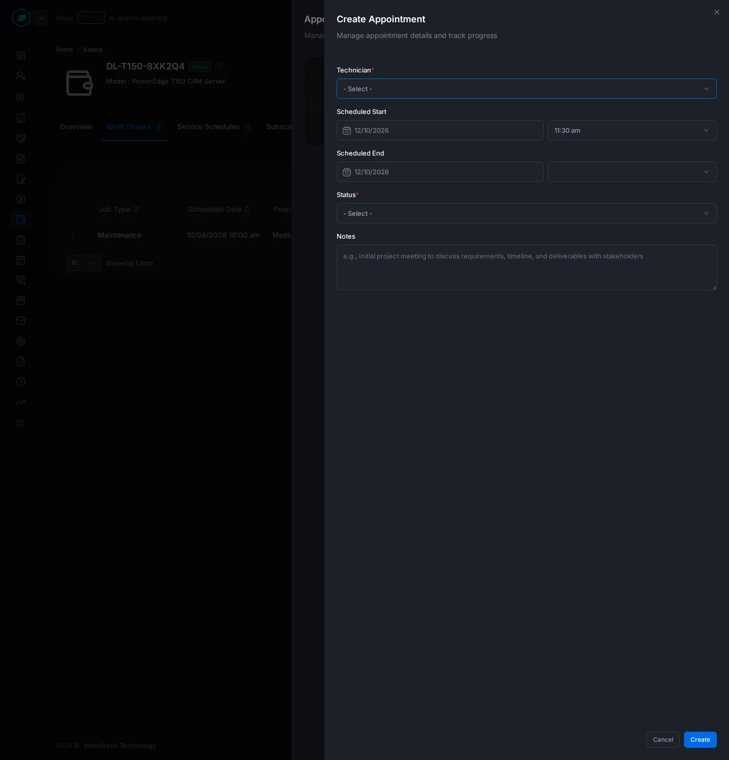Select the highlighted wallet assets icon in sidebar
Image resolution: width=729 pixels, height=760 pixels.
(x=21, y=219)
